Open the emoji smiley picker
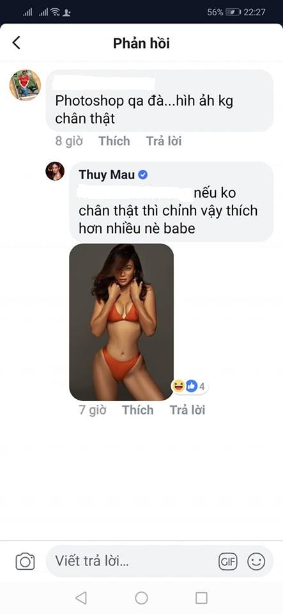283x614 pixels. point(256,562)
